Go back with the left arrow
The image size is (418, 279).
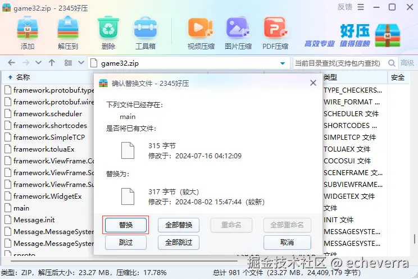click(11, 63)
